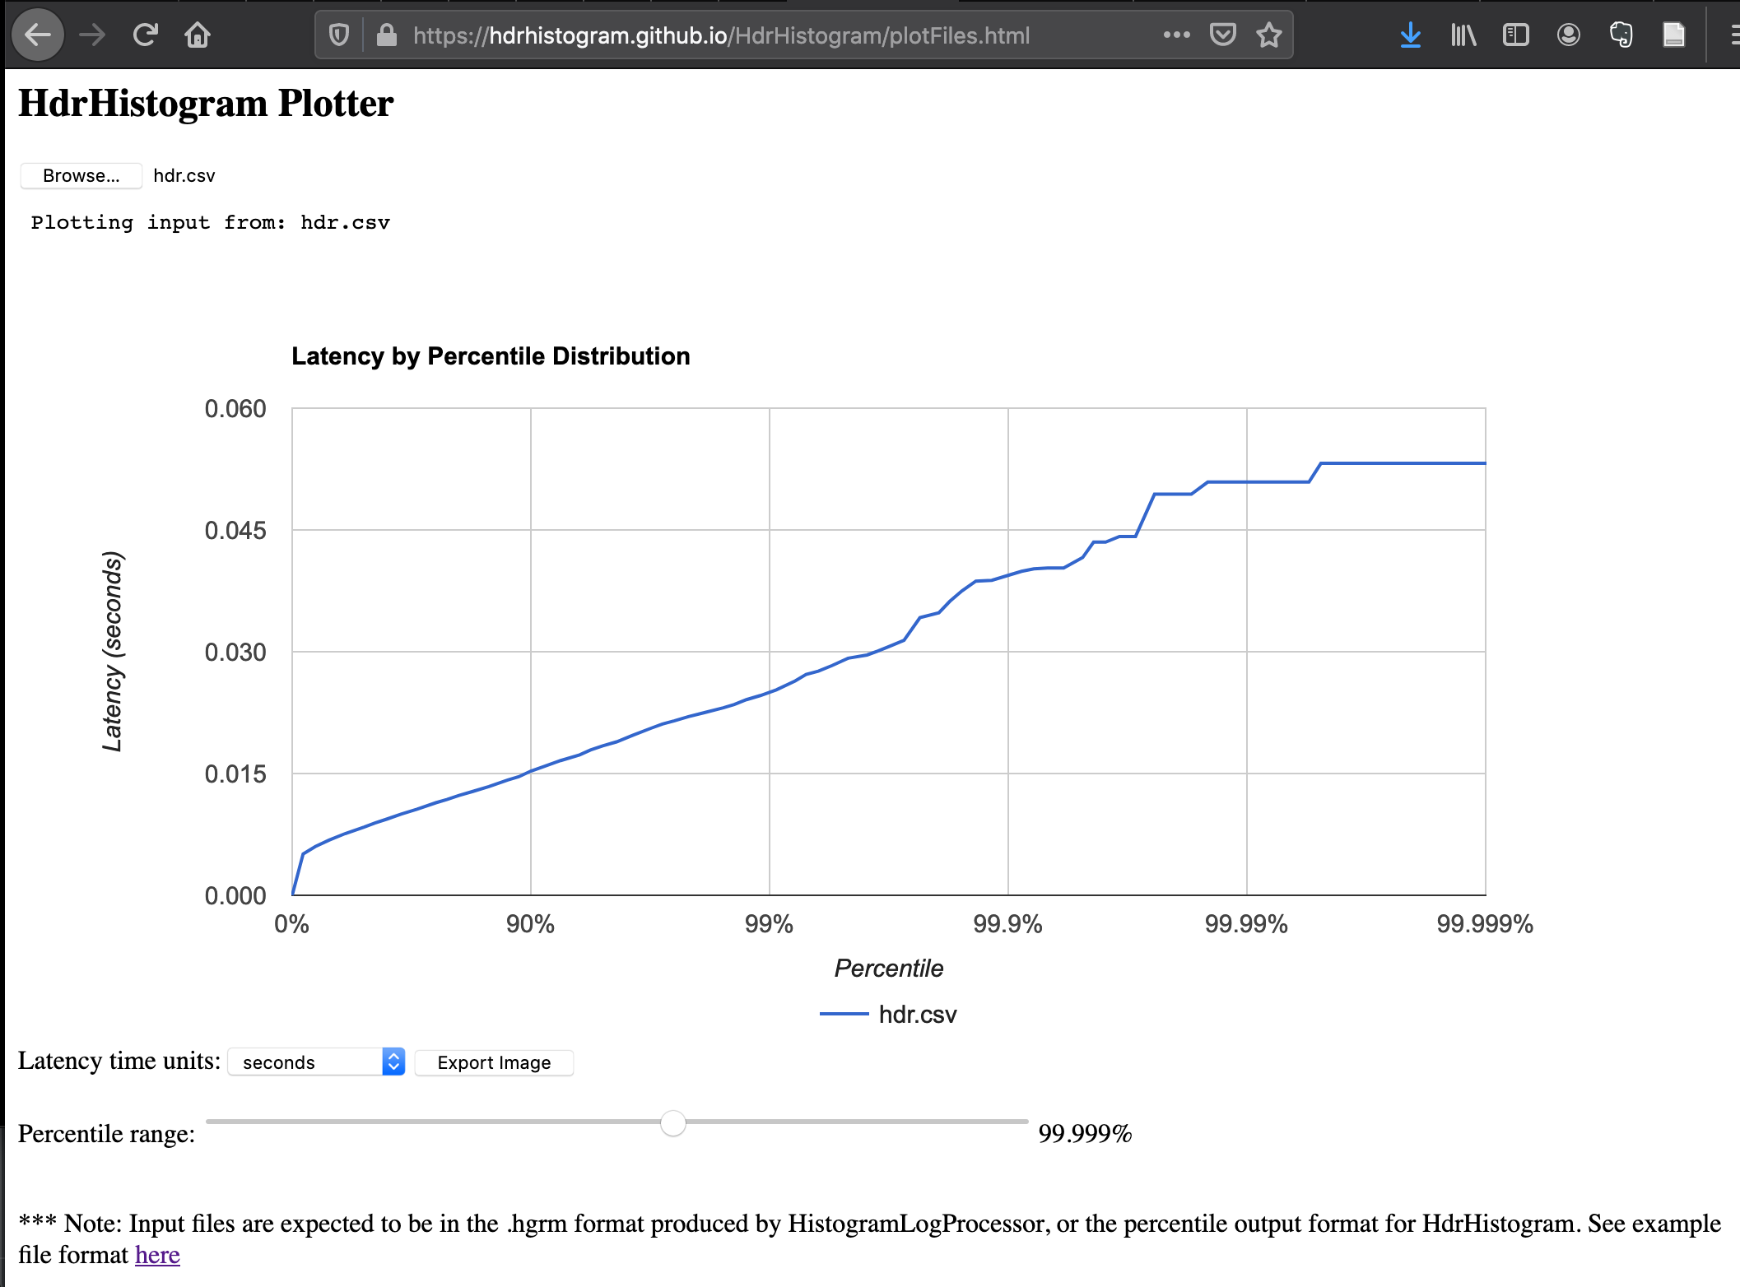Viewport: 1740px width, 1287px height.
Task: Open tracking protection shield icon
Action: (x=338, y=35)
